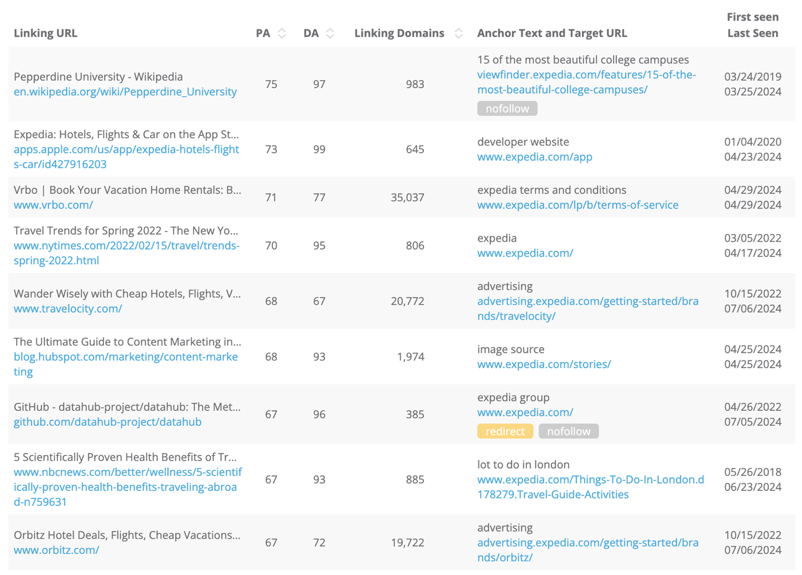Open advertising.expedia.com orbitz brands URL
The width and height of the screenshot is (802, 575).
point(588,549)
